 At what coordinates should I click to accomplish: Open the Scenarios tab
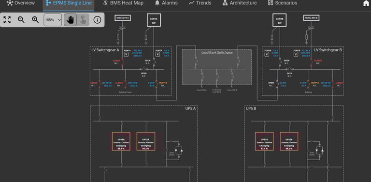point(283,3)
